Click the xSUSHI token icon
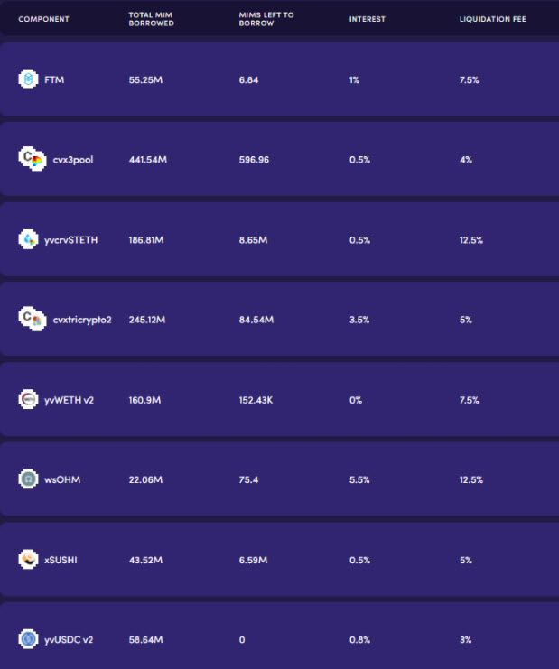Screen dimensions: 559x669 pos(28,560)
